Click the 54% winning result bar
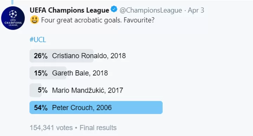The image size is (253, 136). 96,107
